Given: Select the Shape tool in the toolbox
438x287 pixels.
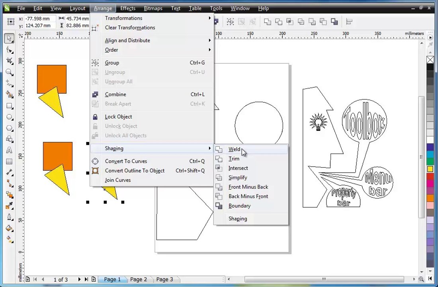Looking at the screenshot, I should pos(9,50).
